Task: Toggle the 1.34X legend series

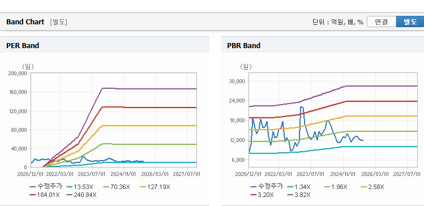Action: click(299, 187)
